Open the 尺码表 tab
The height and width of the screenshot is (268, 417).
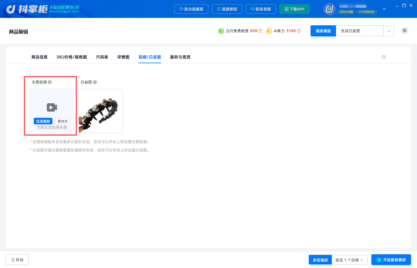102,57
